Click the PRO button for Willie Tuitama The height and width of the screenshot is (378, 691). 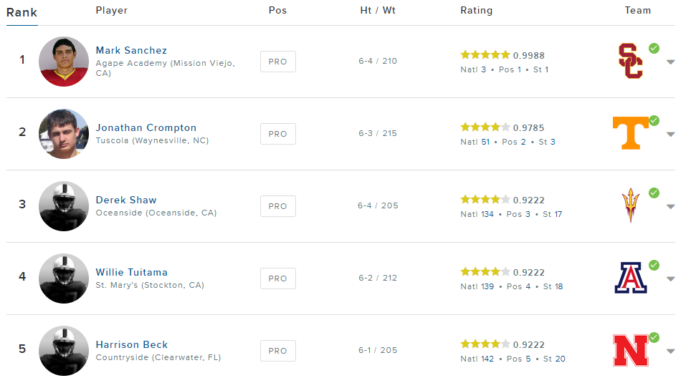[x=277, y=278]
